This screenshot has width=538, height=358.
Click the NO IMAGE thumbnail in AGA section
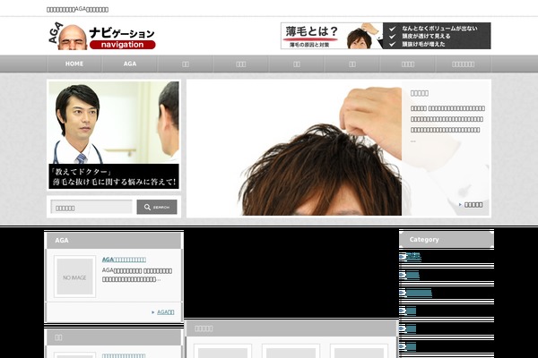point(74,277)
